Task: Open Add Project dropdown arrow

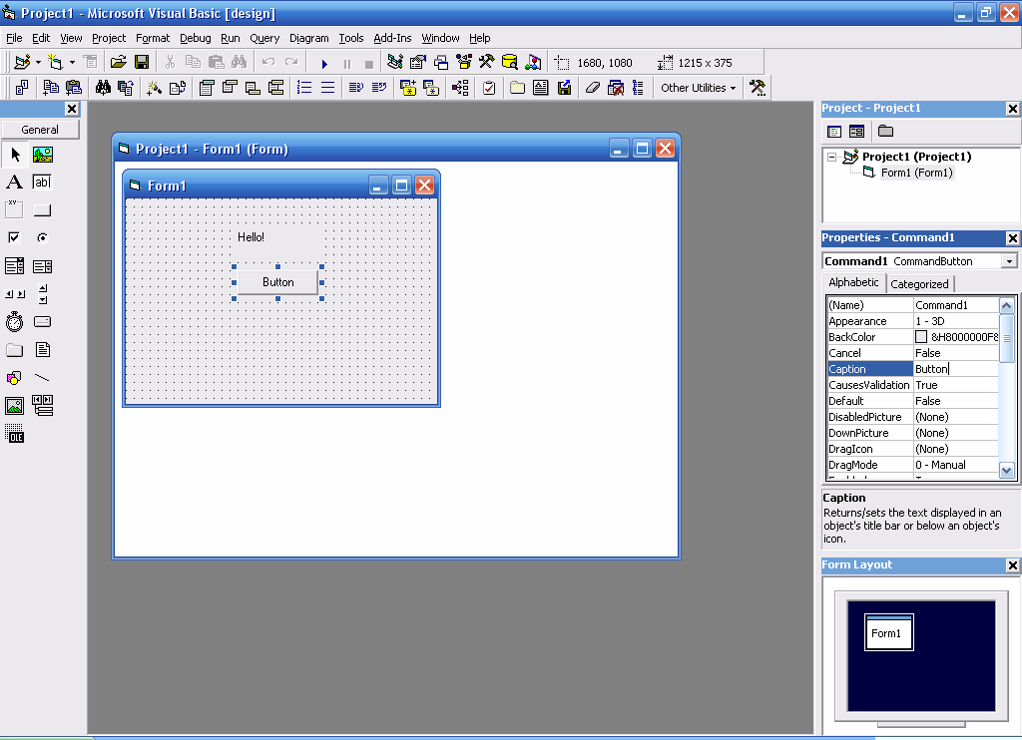Action: (x=39, y=63)
